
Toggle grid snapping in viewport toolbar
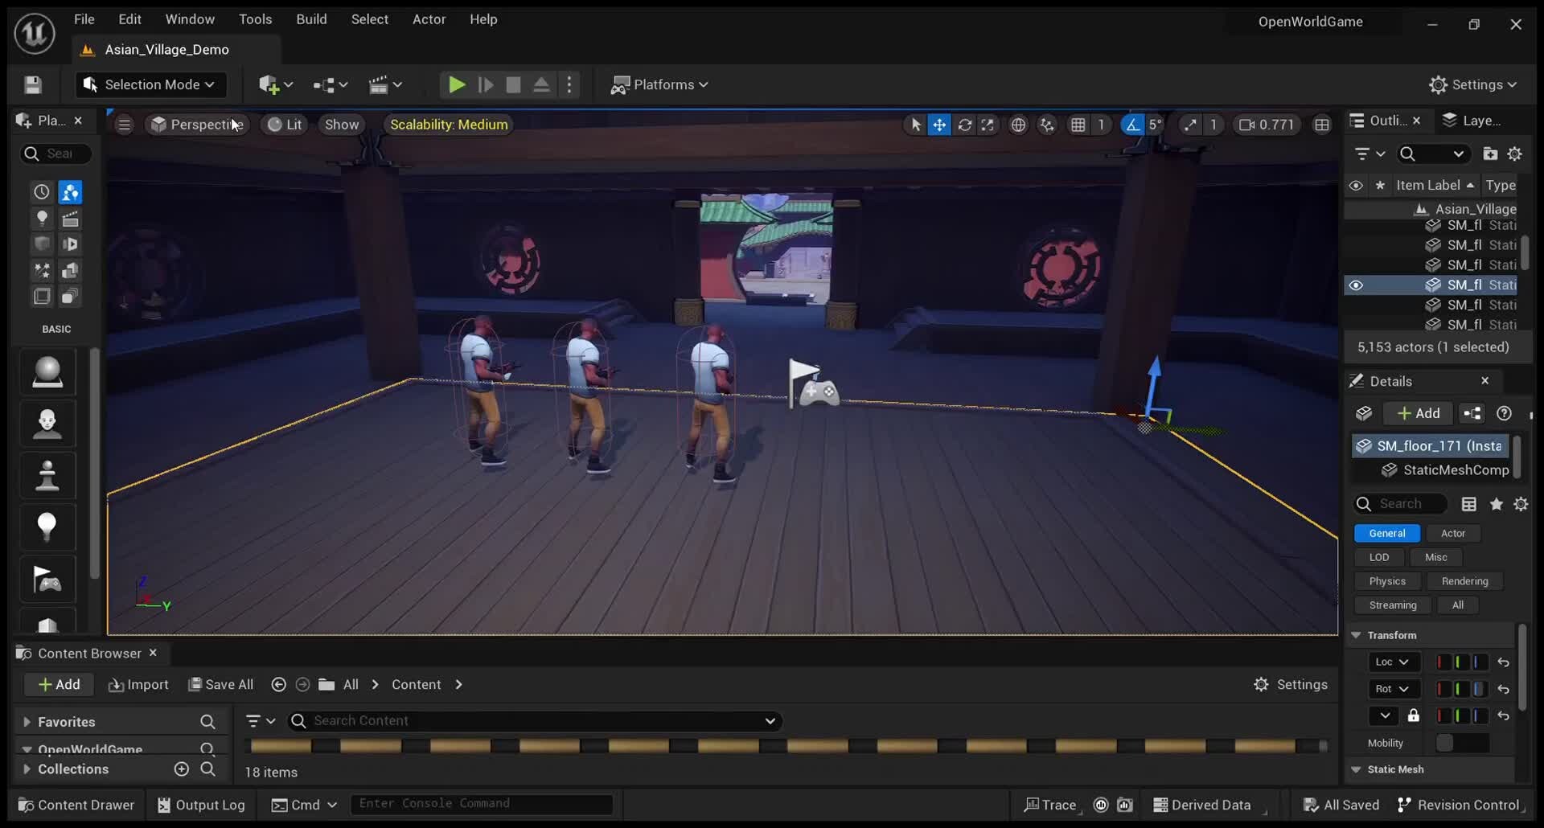(1078, 125)
